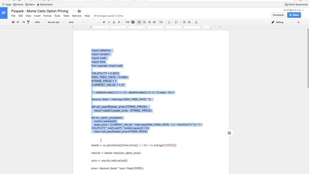Open the View menu
The image size is (309, 174).
click(28, 16)
